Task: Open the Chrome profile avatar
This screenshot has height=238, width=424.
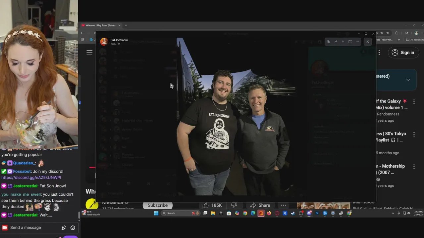Action: point(416,33)
